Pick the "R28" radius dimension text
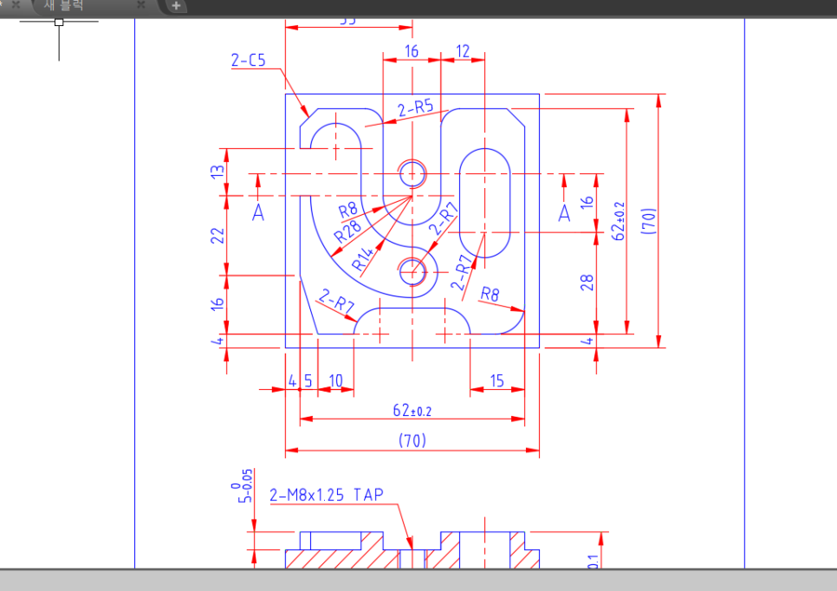 pyautogui.click(x=347, y=233)
